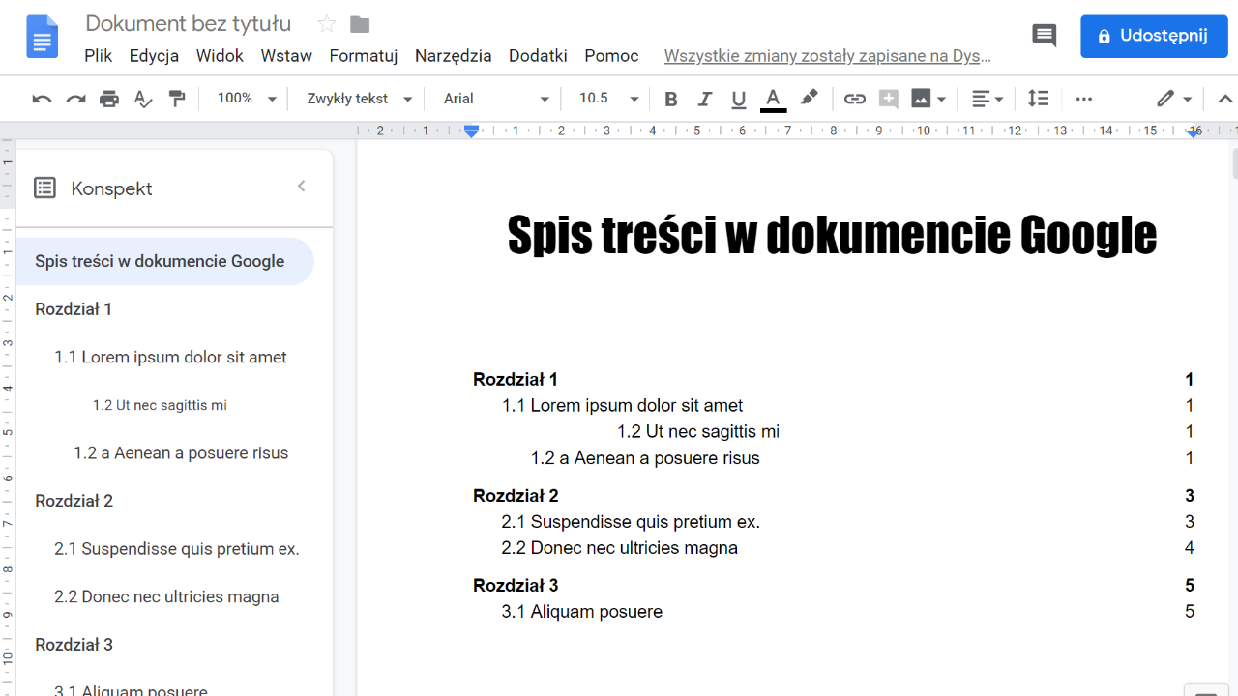Insert a link
The image size is (1238, 696).
pyautogui.click(x=854, y=99)
